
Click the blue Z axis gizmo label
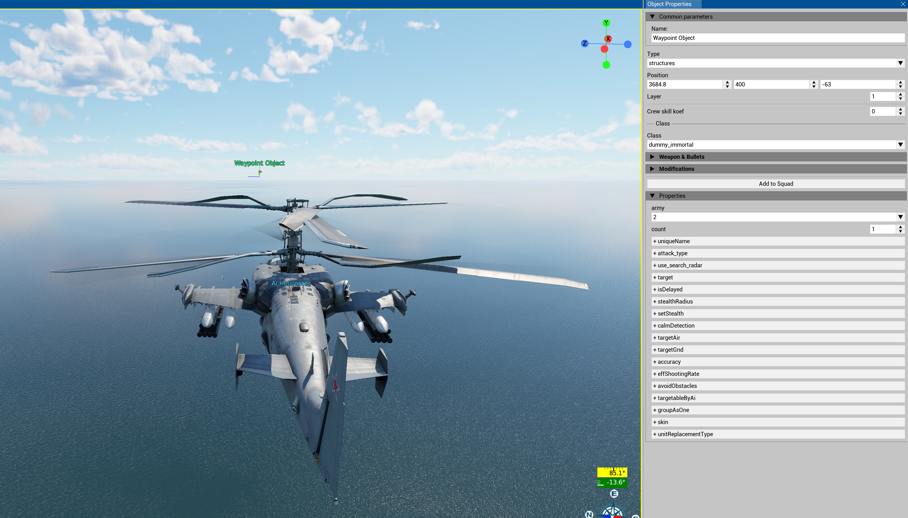coord(584,43)
